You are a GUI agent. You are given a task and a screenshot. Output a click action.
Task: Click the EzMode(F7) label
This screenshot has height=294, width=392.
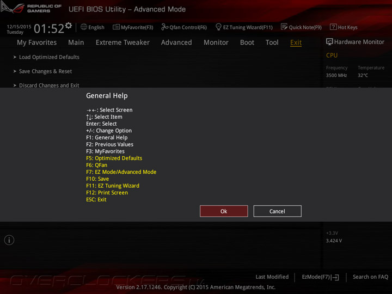click(x=316, y=277)
